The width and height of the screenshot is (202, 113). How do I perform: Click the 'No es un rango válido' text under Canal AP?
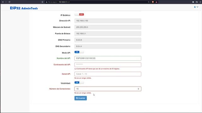tap(83, 78)
